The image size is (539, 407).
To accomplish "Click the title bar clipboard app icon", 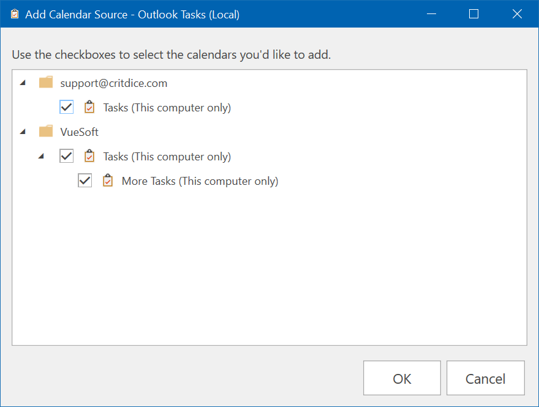I will coord(15,14).
